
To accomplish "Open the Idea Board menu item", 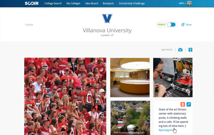I will pos(92,3).
